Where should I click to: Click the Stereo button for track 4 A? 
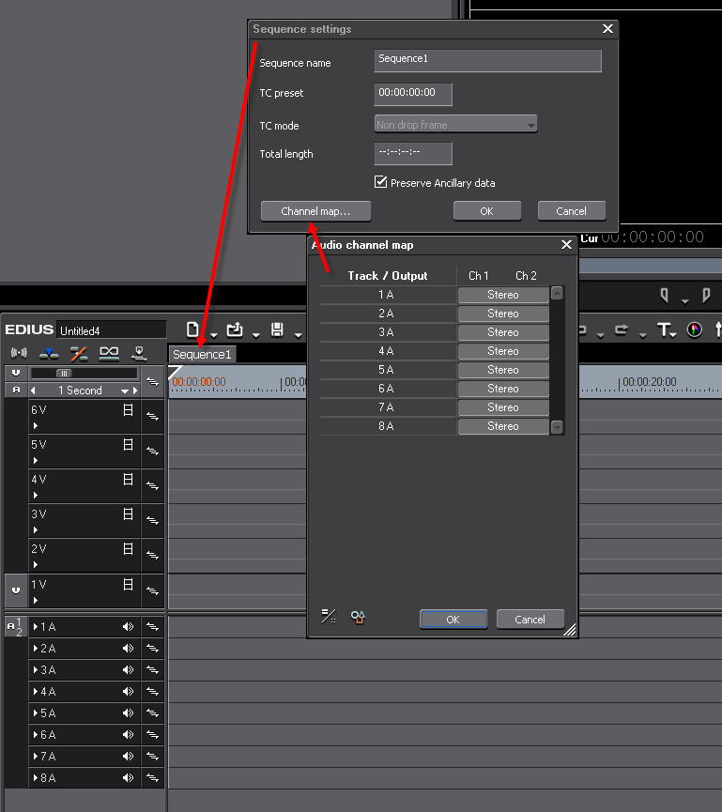tap(503, 351)
